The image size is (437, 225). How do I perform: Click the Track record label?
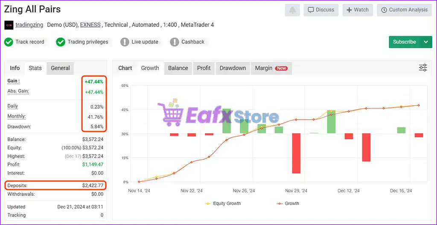click(30, 42)
